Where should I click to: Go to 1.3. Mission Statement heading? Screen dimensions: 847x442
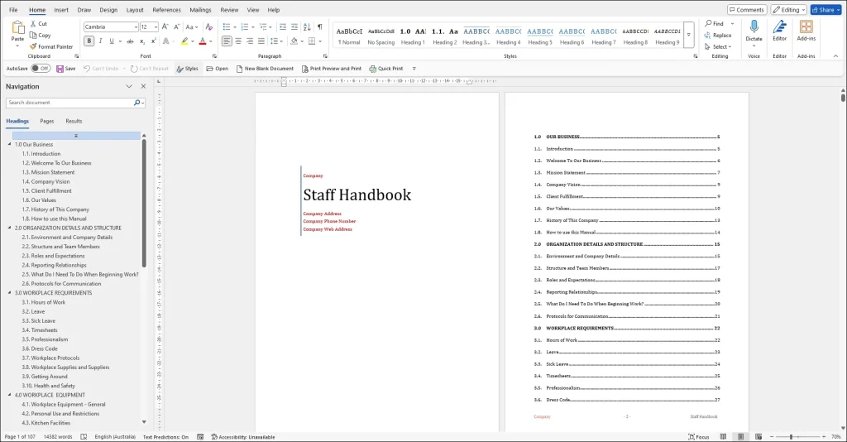[x=48, y=172]
